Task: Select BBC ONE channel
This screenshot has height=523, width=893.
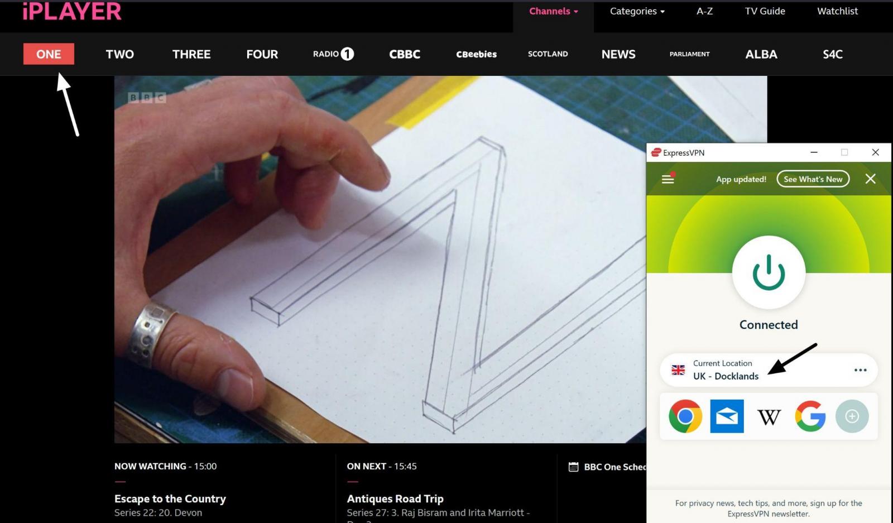Action: pyautogui.click(x=49, y=54)
